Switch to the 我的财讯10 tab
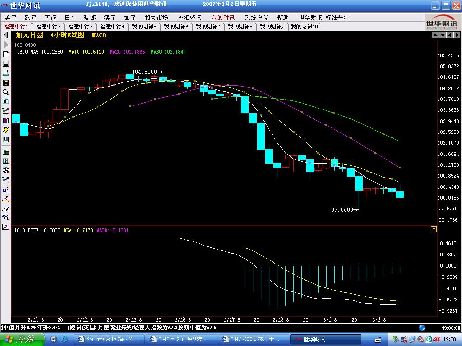 (305, 27)
